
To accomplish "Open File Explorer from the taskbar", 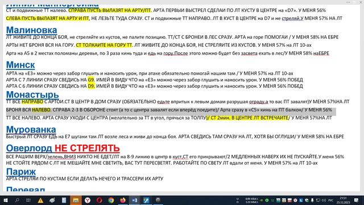I will click(76, 200).
